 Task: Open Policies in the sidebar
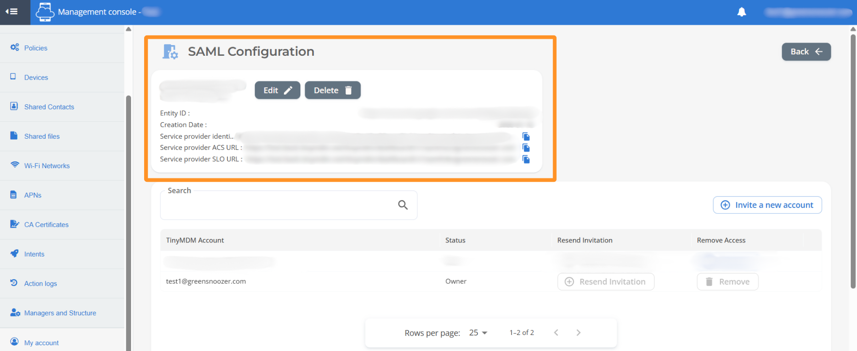[x=36, y=48]
